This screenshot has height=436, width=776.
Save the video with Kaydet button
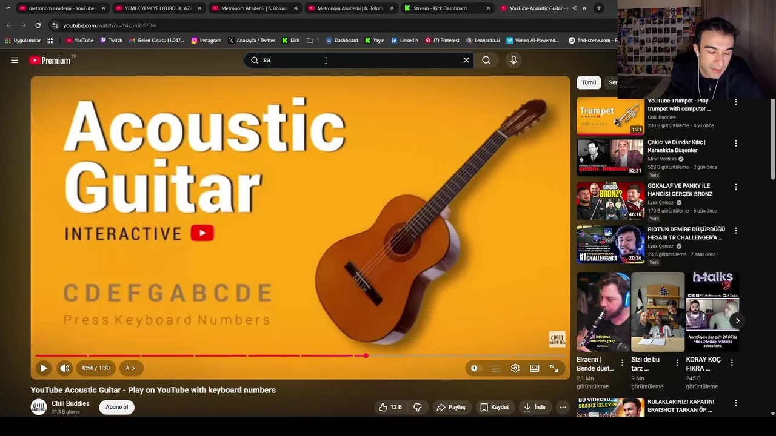[495, 407]
